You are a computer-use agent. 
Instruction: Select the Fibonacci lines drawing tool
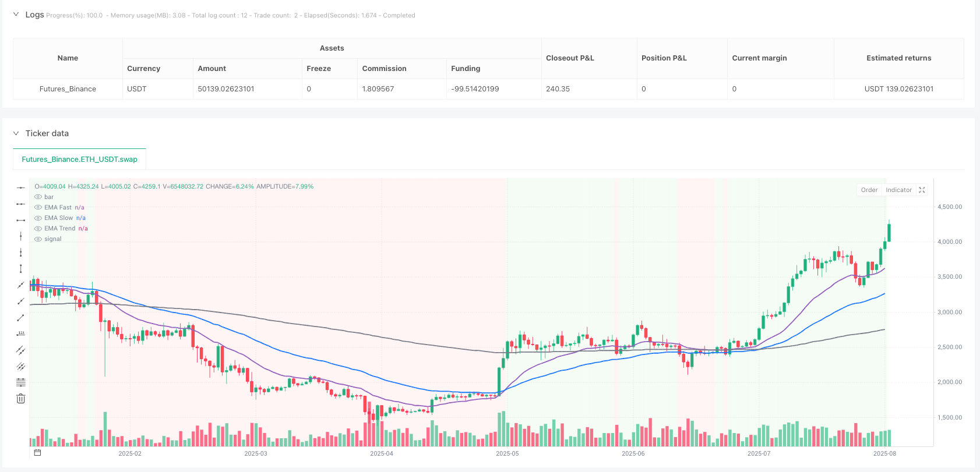(20, 382)
